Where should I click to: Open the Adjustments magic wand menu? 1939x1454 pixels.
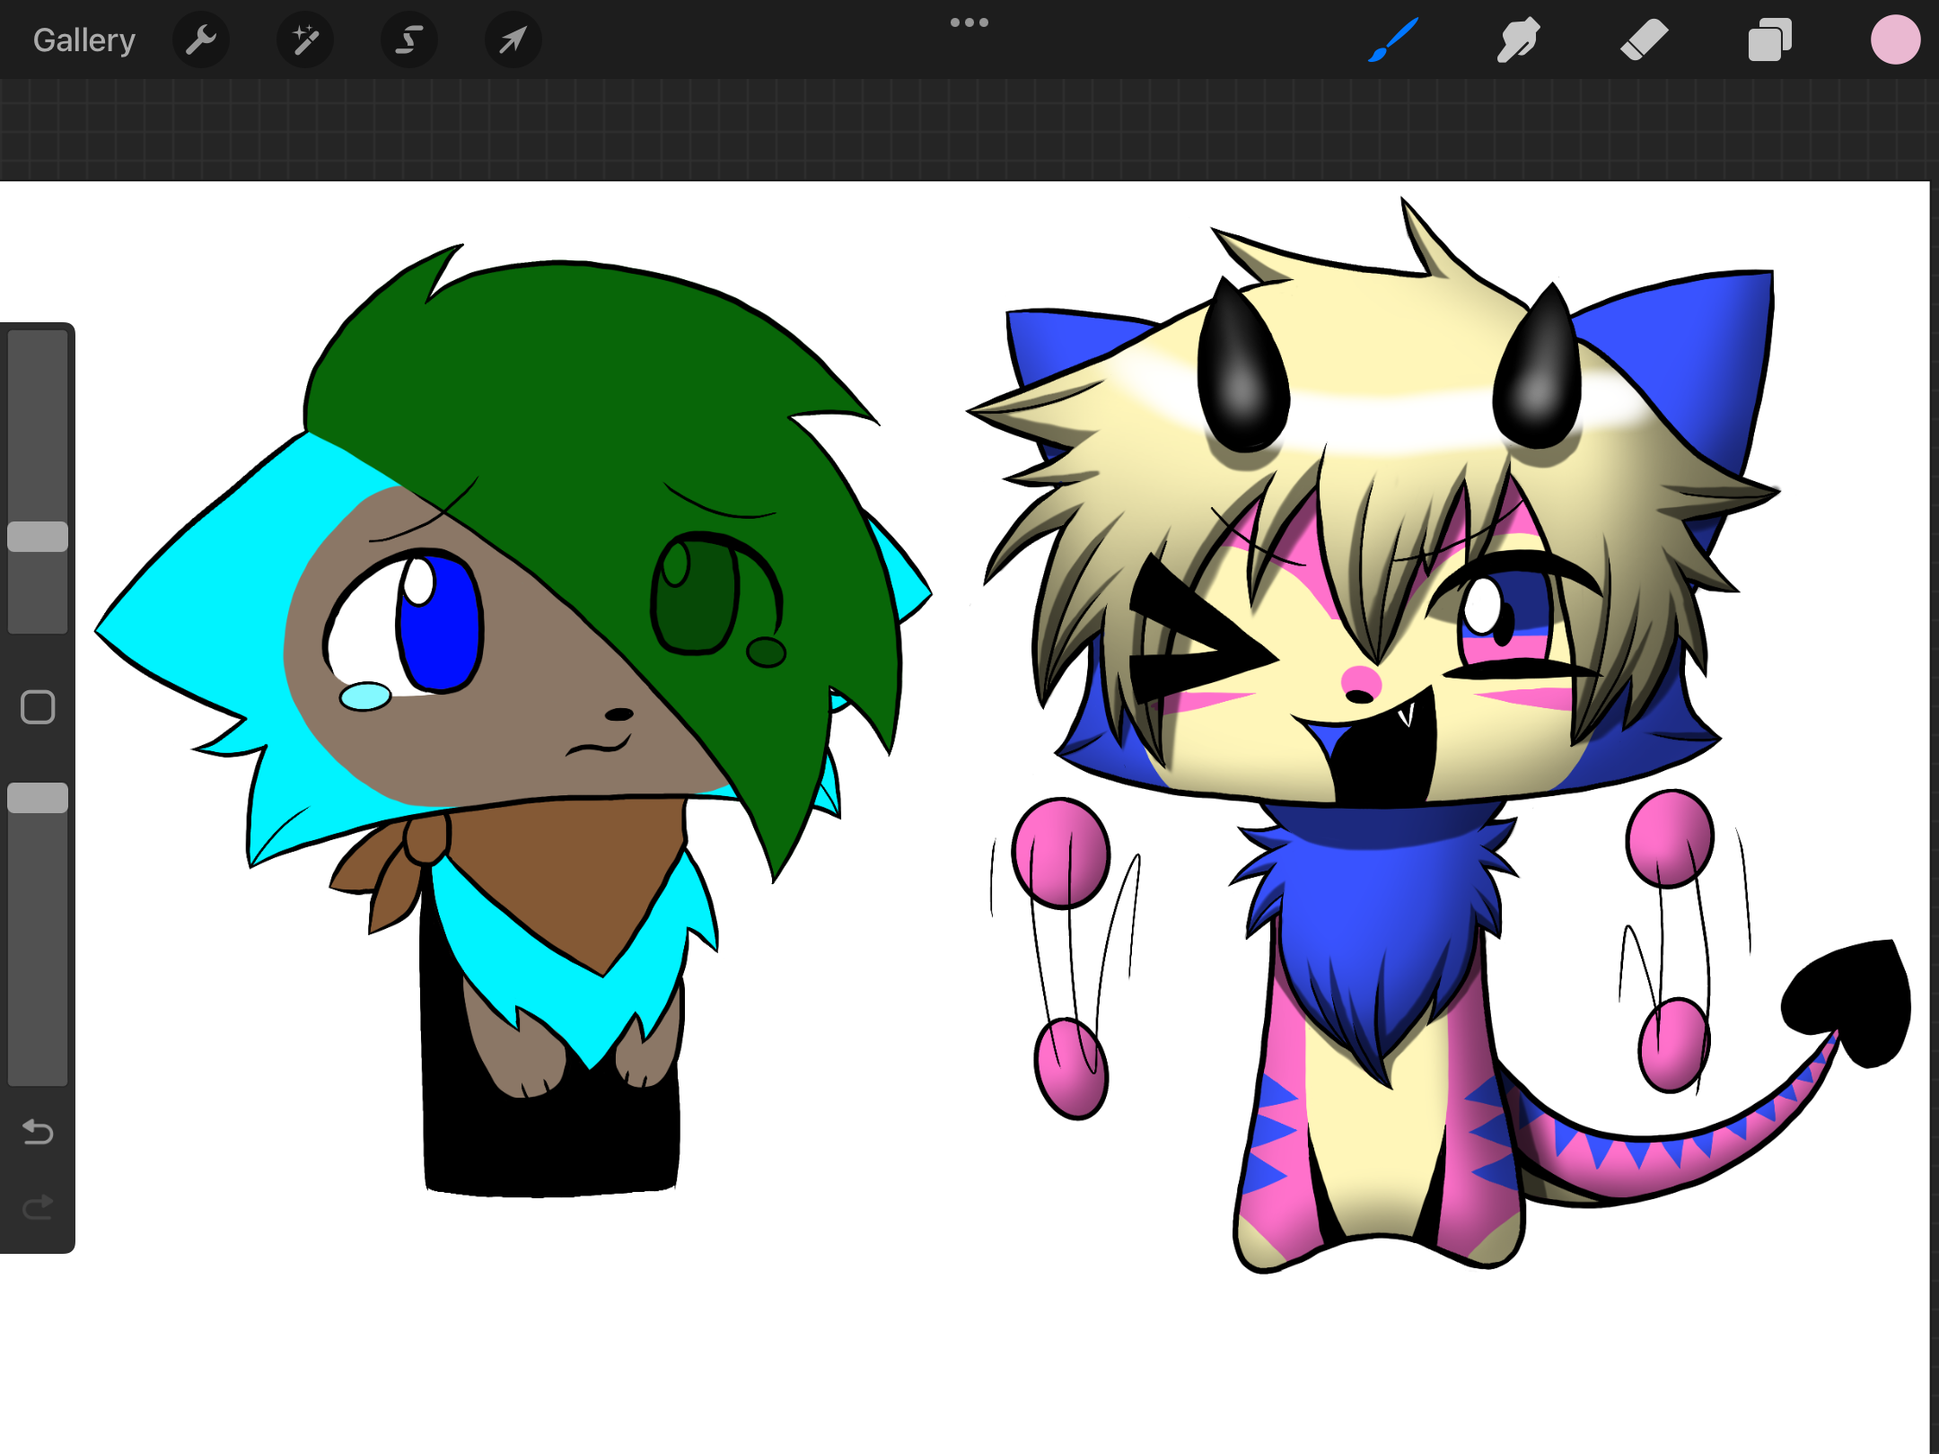click(x=305, y=40)
